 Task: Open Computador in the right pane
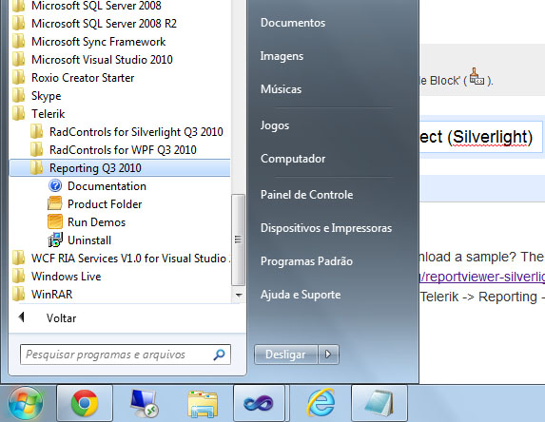[293, 159]
